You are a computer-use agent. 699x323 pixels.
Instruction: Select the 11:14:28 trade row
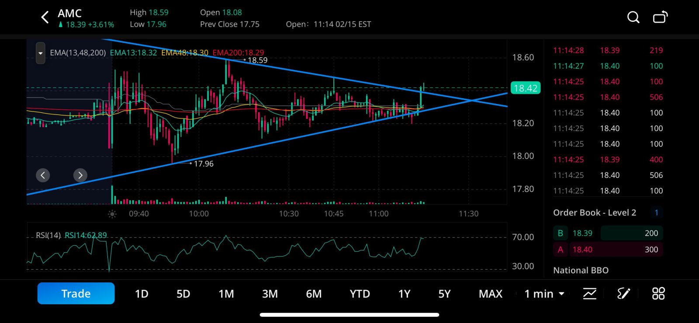pos(608,50)
